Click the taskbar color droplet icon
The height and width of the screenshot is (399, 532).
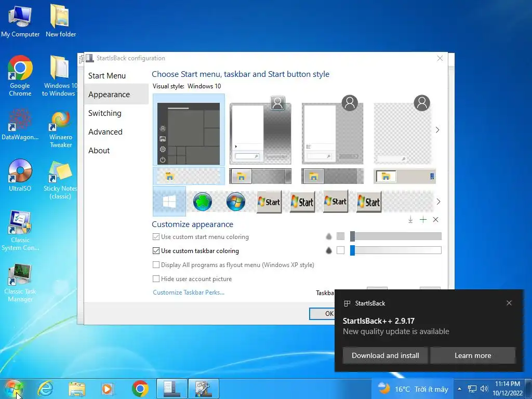click(329, 250)
